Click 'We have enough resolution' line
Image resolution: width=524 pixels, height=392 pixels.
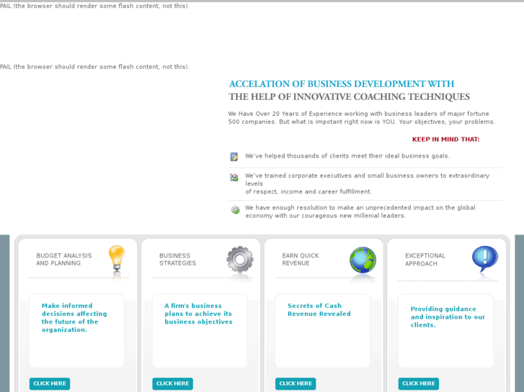360,211
